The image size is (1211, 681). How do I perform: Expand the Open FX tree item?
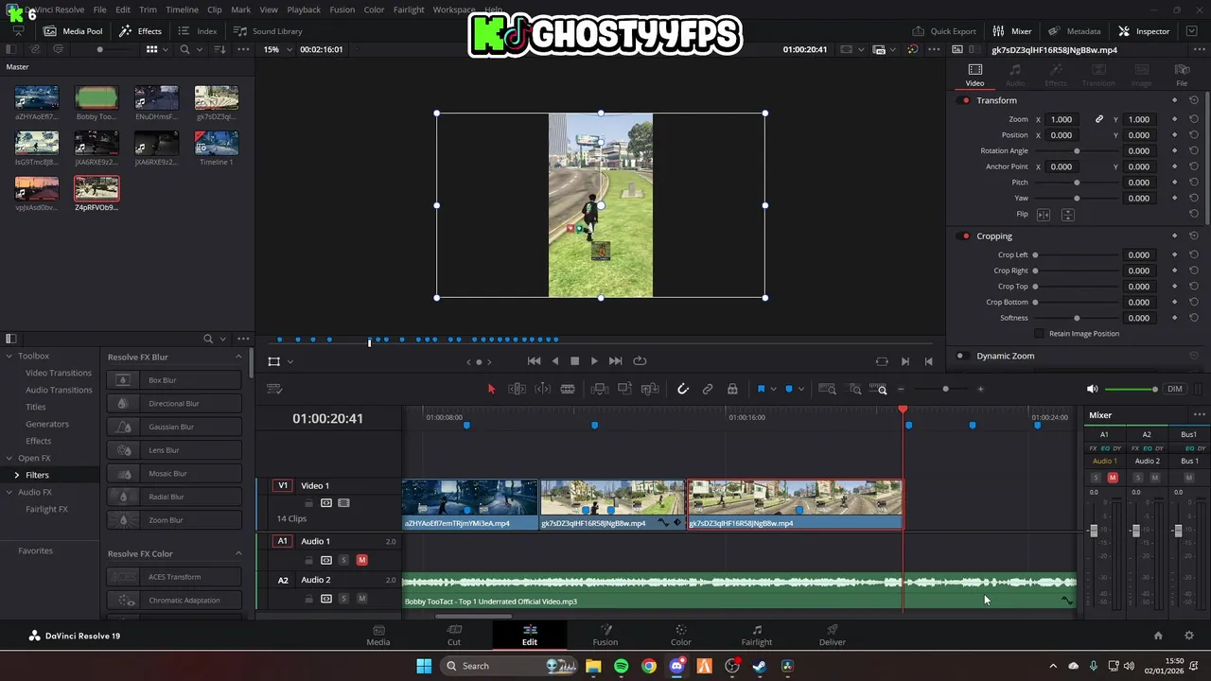[9, 458]
